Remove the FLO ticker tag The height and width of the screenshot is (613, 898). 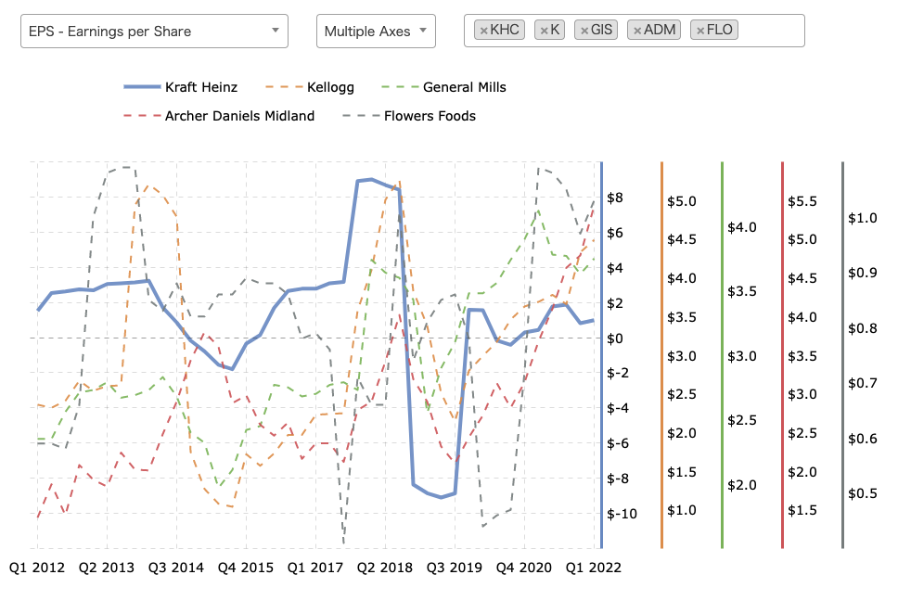(x=699, y=31)
